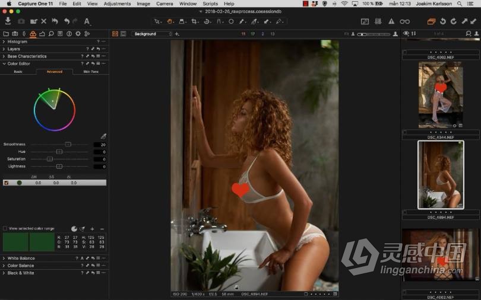
Task: Click the Undo arrow icon
Action: (67, 21)
